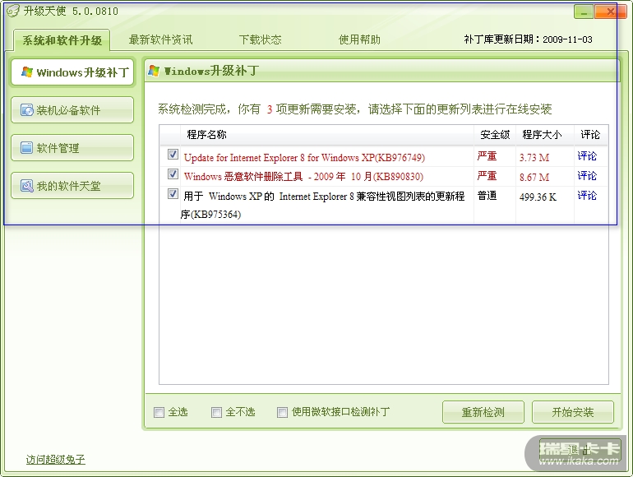The image size is (633, 477).
Task: Select the 用于 Windows XP 的 Internet Explorer 8 row text
Action: point(323,205)
